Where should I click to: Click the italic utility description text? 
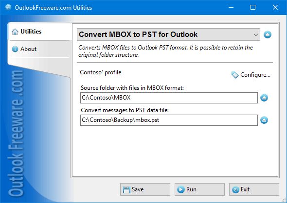166,51
